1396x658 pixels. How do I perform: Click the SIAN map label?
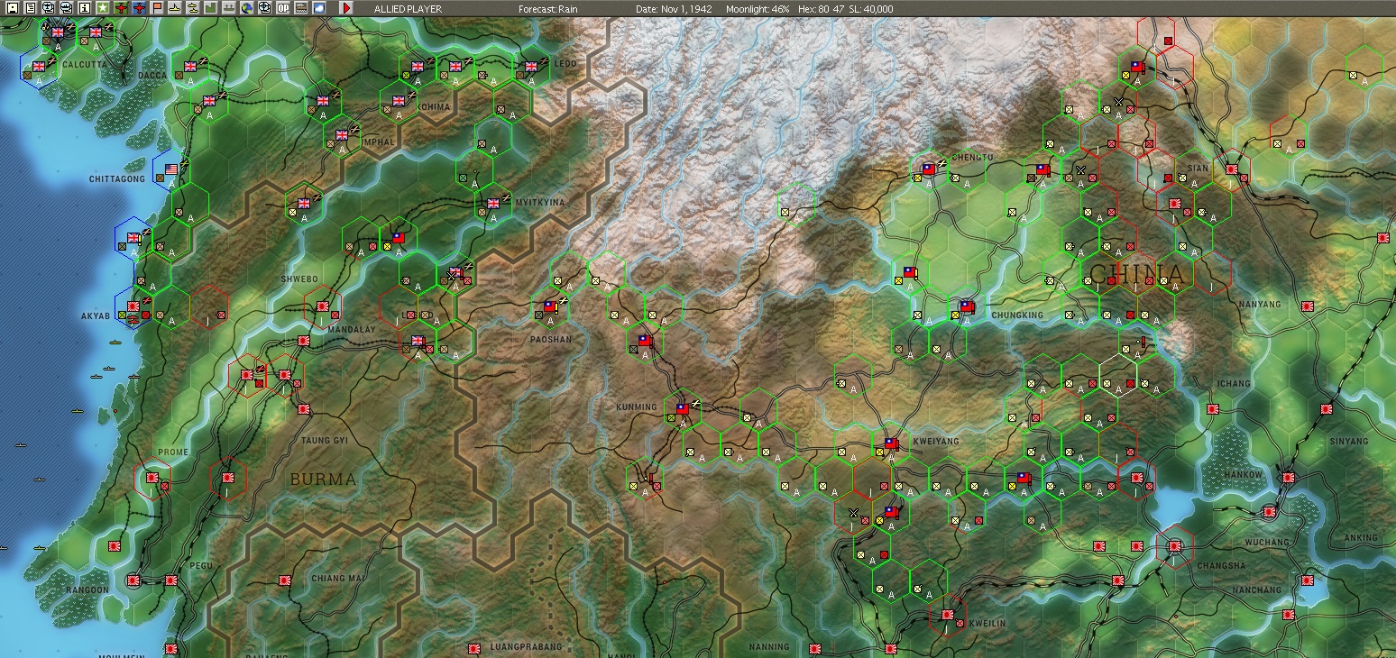pos(1198,169)
